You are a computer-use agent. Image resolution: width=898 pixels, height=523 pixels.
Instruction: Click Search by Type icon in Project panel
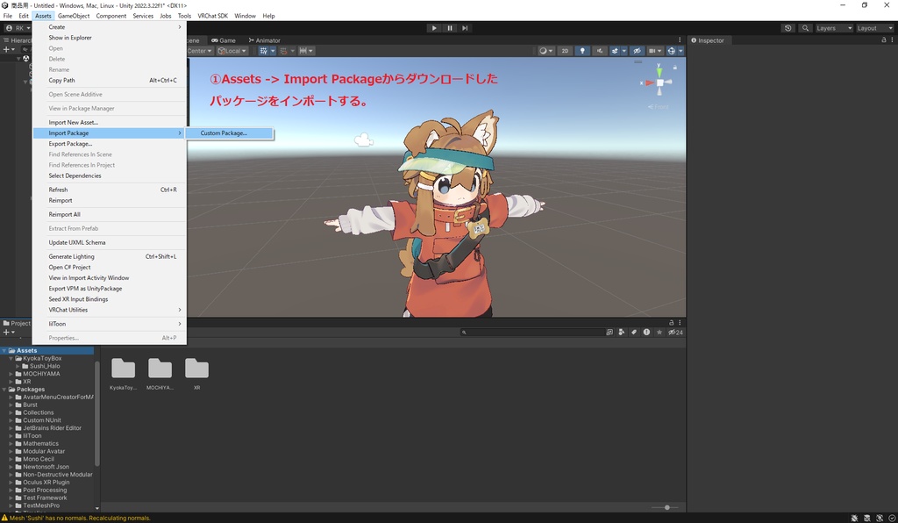tap(622, 333)
